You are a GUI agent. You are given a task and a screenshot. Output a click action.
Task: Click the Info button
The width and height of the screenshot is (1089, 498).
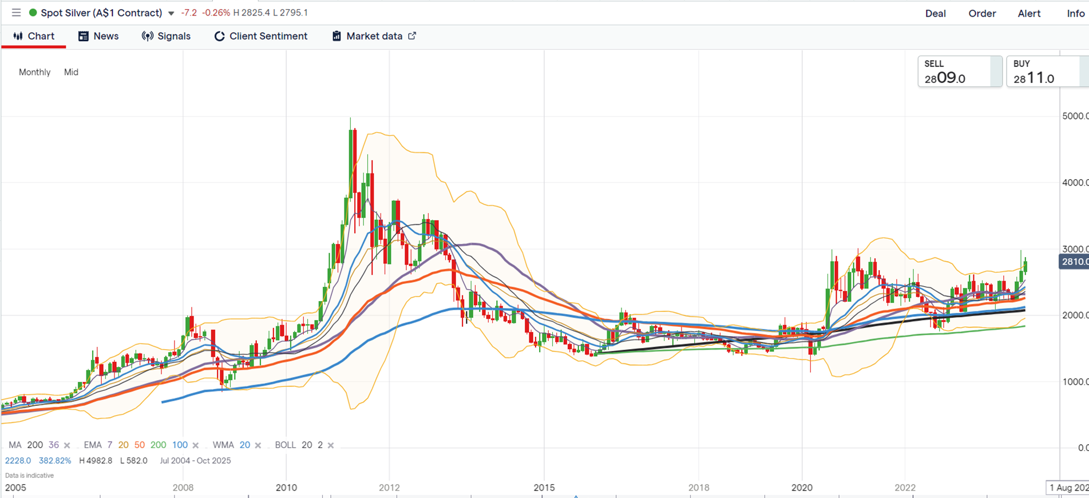[1076, 13]
